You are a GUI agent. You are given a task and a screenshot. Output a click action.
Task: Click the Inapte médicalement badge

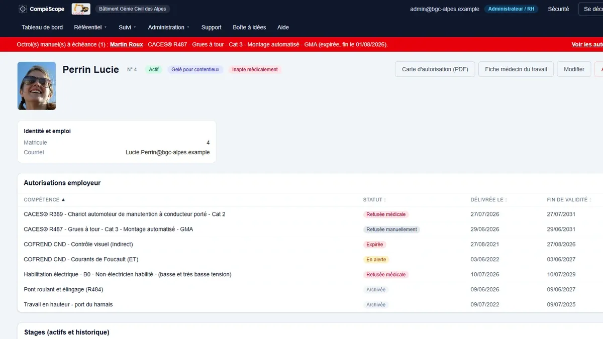tap(255, 69)
